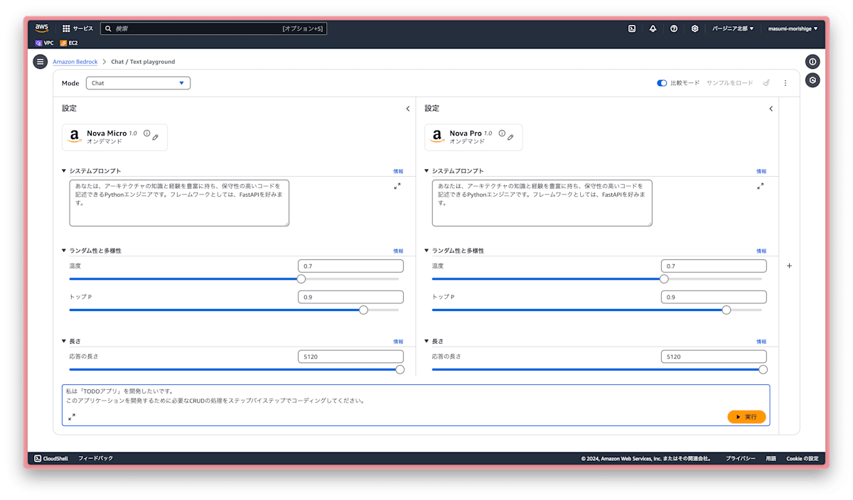Viewport: 853px width, 500px height.
Task: Open the バージニア北部 region dropdown
Action: pos(733,28)
